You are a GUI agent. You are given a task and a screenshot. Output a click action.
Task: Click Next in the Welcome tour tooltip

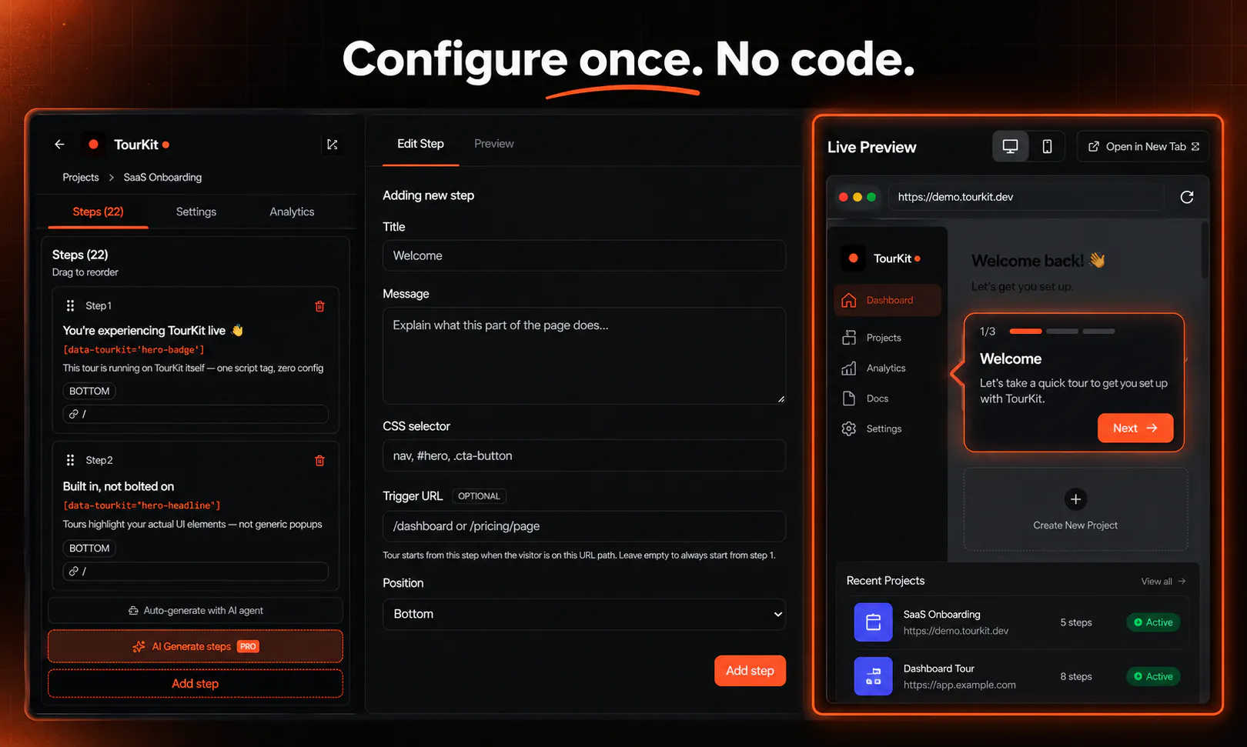pyautogui.click(x=1135, y=428)
